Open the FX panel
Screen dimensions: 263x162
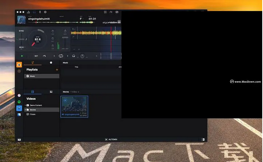(111, 12)
